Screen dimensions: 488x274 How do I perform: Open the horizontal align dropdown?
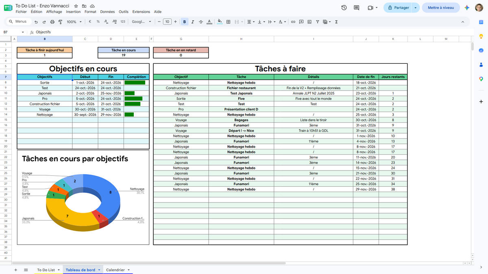point(251,22)
